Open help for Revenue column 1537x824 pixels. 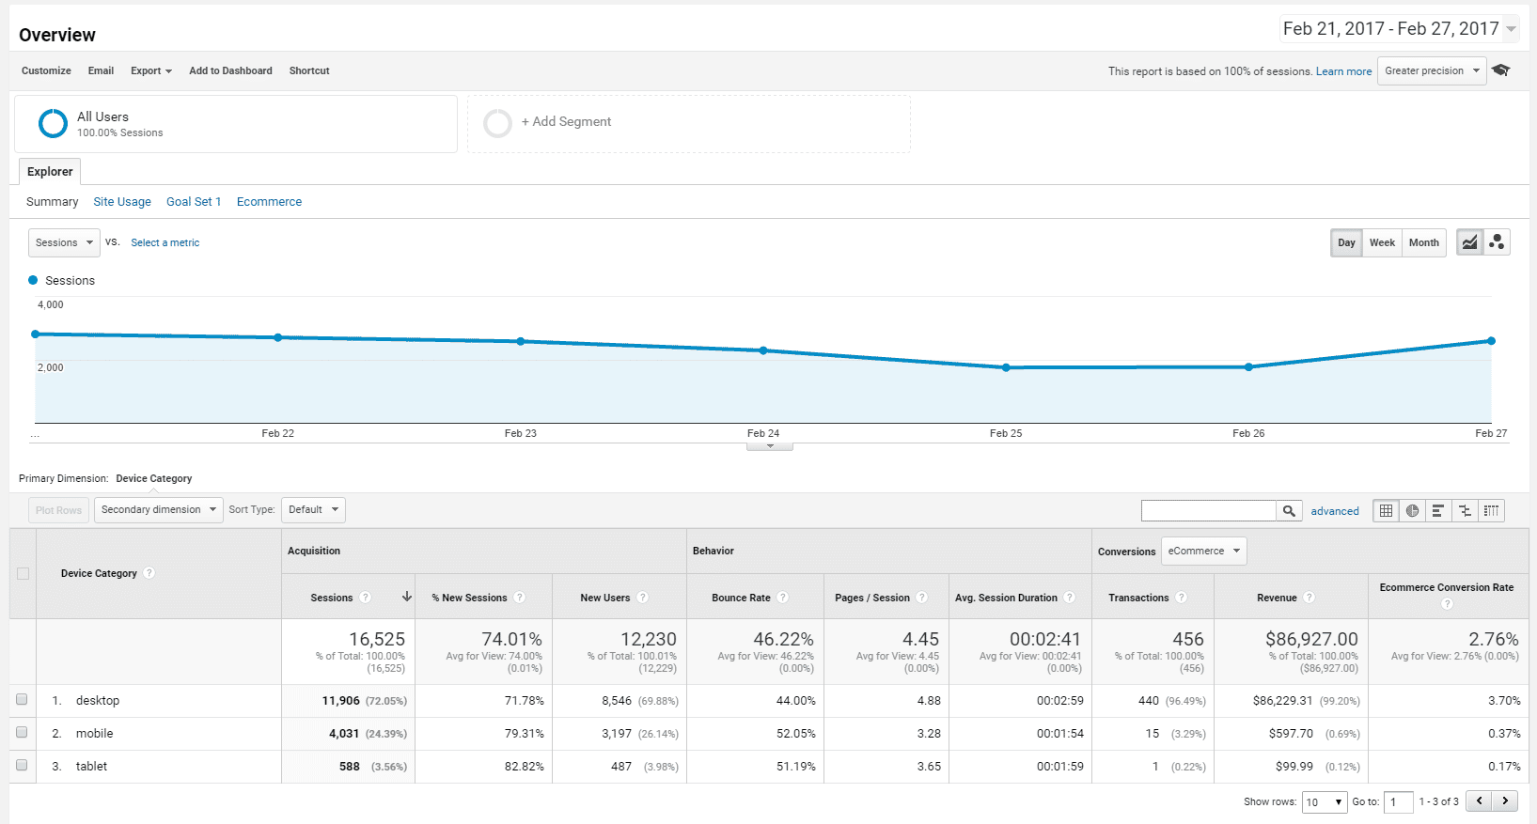1309,598
